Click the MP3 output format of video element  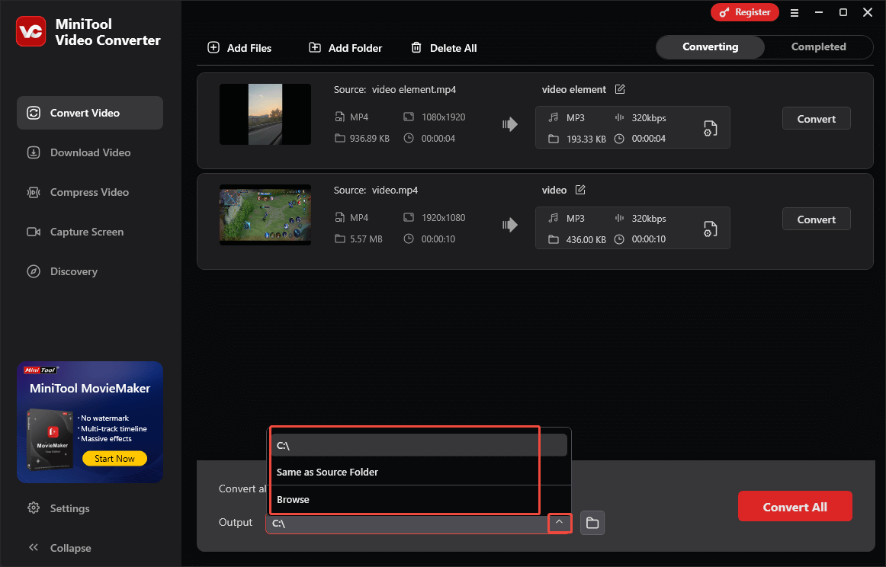coord(576,118)
